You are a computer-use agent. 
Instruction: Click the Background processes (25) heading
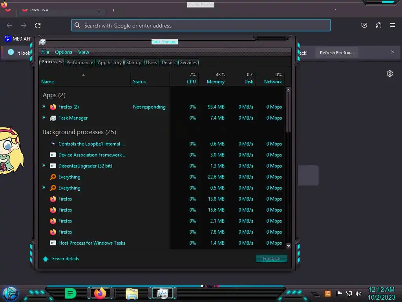tap(79, 132)
